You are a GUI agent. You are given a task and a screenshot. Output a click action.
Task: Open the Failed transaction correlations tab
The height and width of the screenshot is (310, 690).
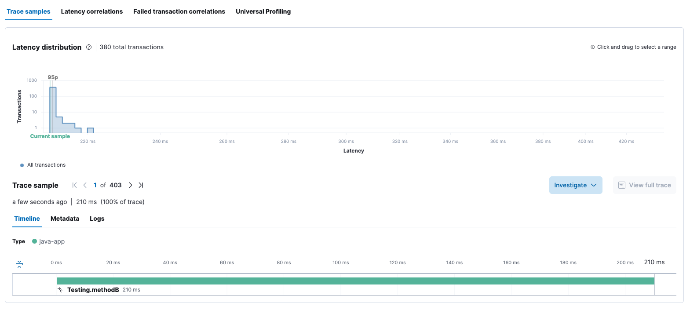(x=179, y=11)
